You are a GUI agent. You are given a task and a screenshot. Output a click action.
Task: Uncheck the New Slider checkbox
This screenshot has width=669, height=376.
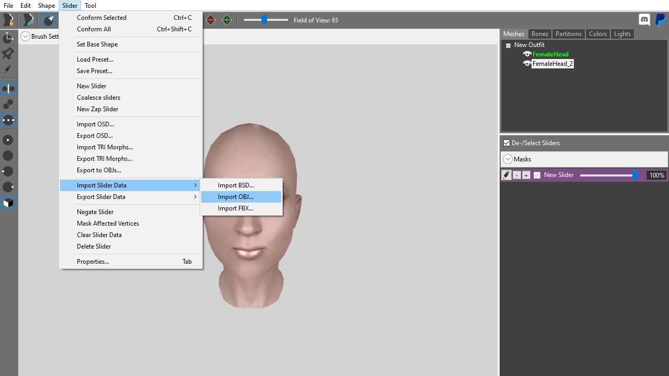537,175
